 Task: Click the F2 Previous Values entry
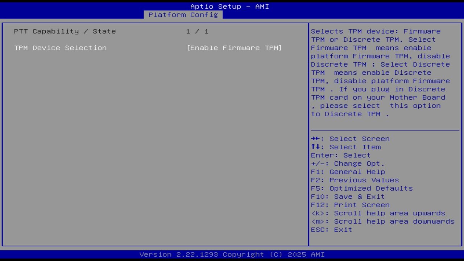355,180
